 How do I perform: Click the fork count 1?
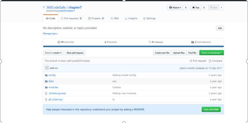tap(221, 8)
